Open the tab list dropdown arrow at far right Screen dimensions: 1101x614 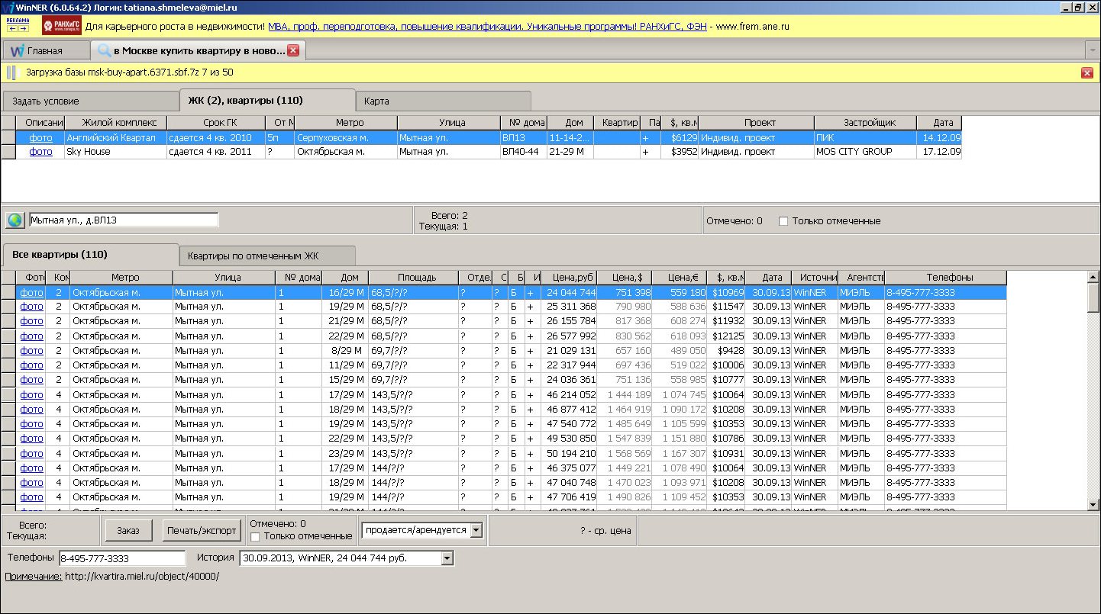(x=1092, y=50)
